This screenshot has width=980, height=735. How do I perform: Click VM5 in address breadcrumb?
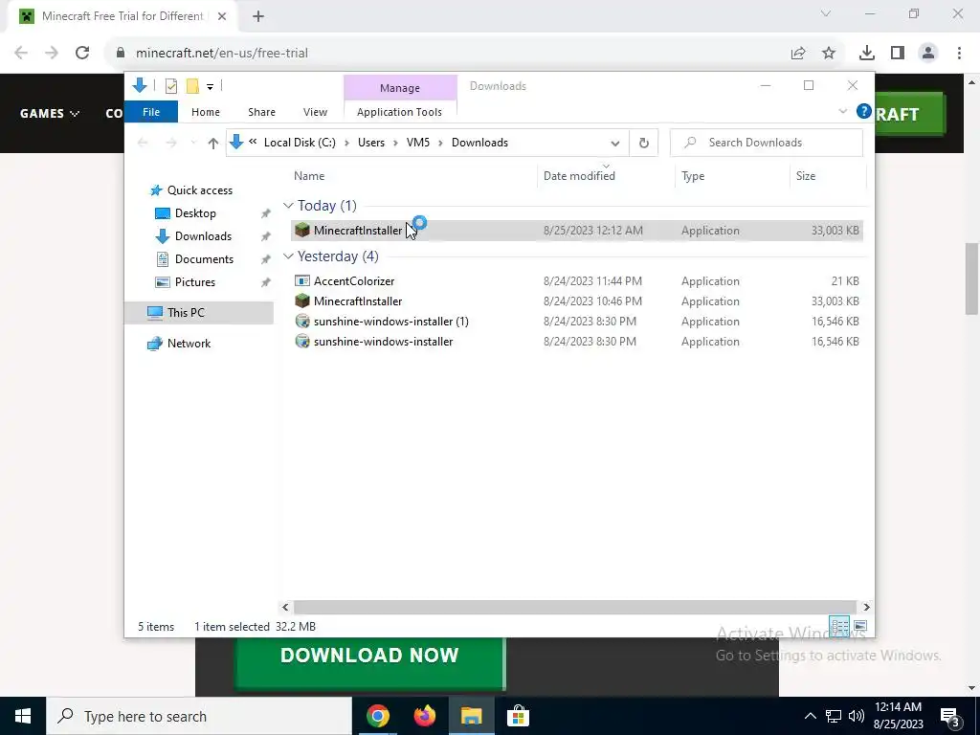418,144
